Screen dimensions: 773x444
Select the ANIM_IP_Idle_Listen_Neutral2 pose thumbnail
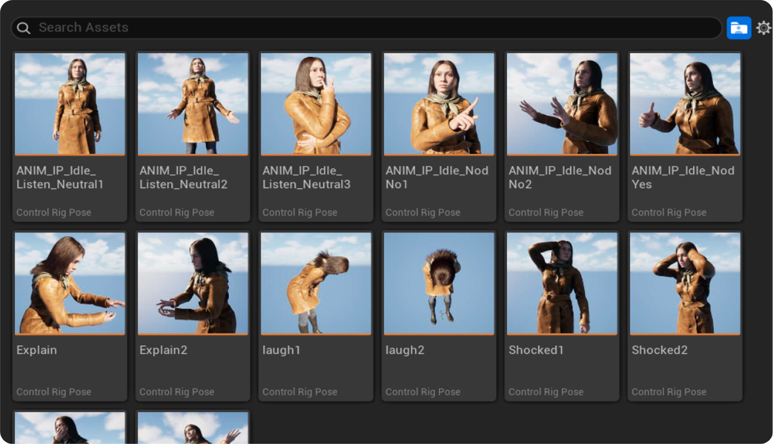[193, 104]
